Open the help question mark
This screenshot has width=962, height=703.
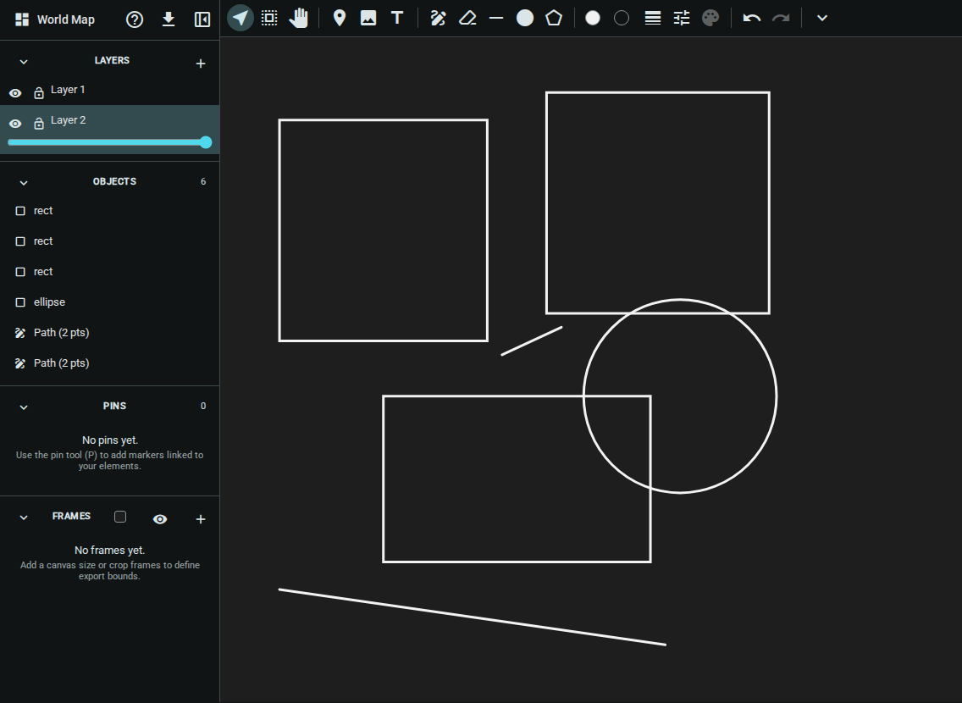pos(135,19)
